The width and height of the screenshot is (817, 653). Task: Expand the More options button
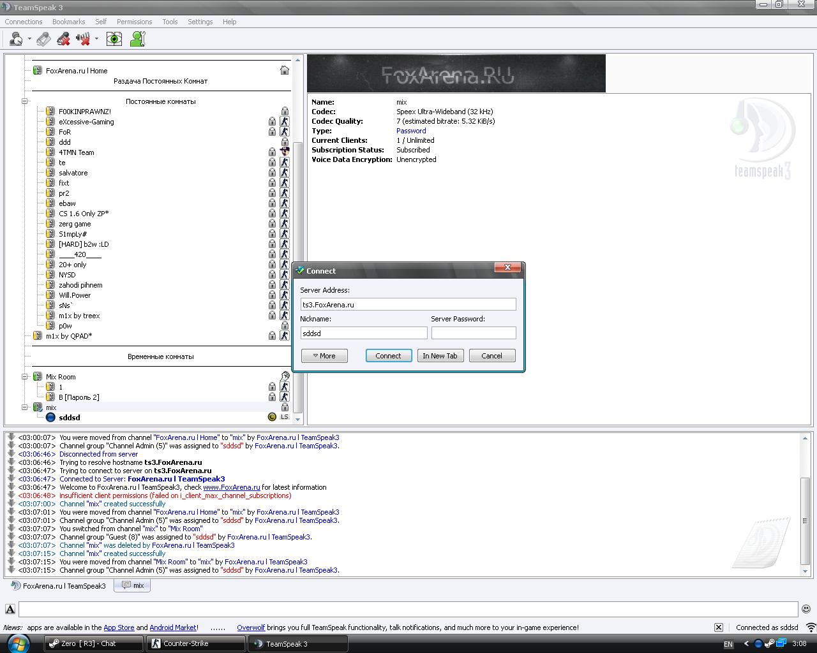(324, 356)
